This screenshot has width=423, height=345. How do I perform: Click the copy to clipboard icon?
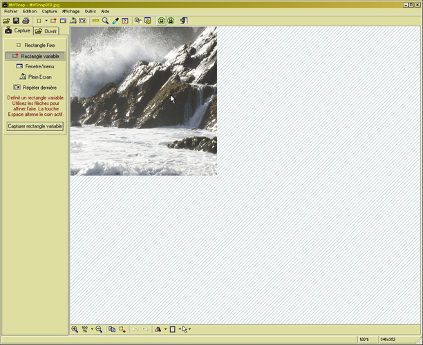112,330
